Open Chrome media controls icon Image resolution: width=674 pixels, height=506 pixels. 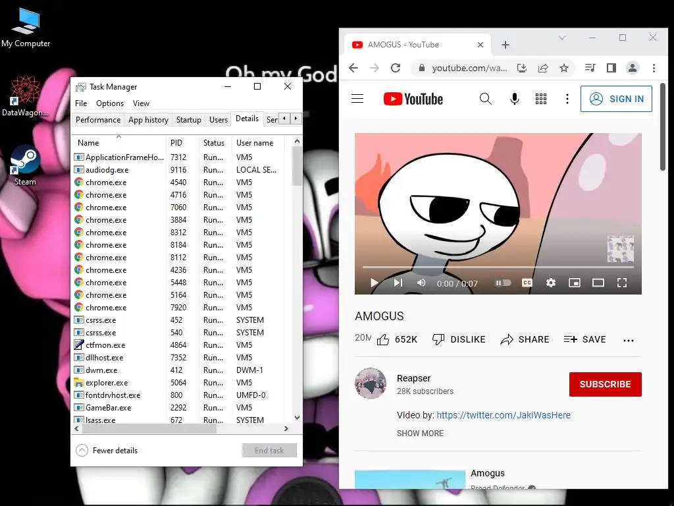590,68
